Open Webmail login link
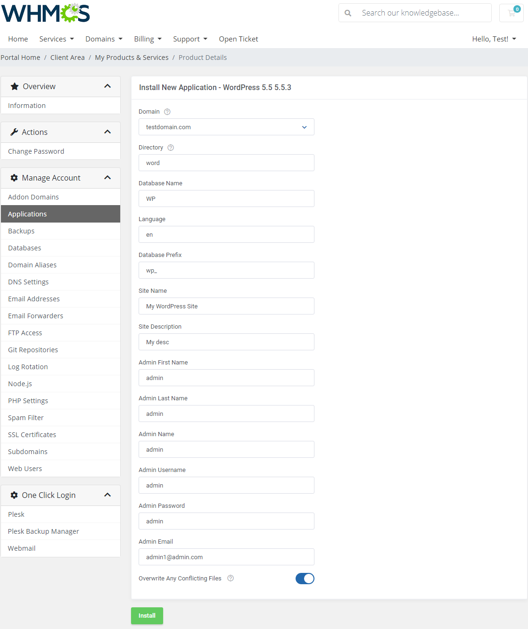 click(60, 548)
